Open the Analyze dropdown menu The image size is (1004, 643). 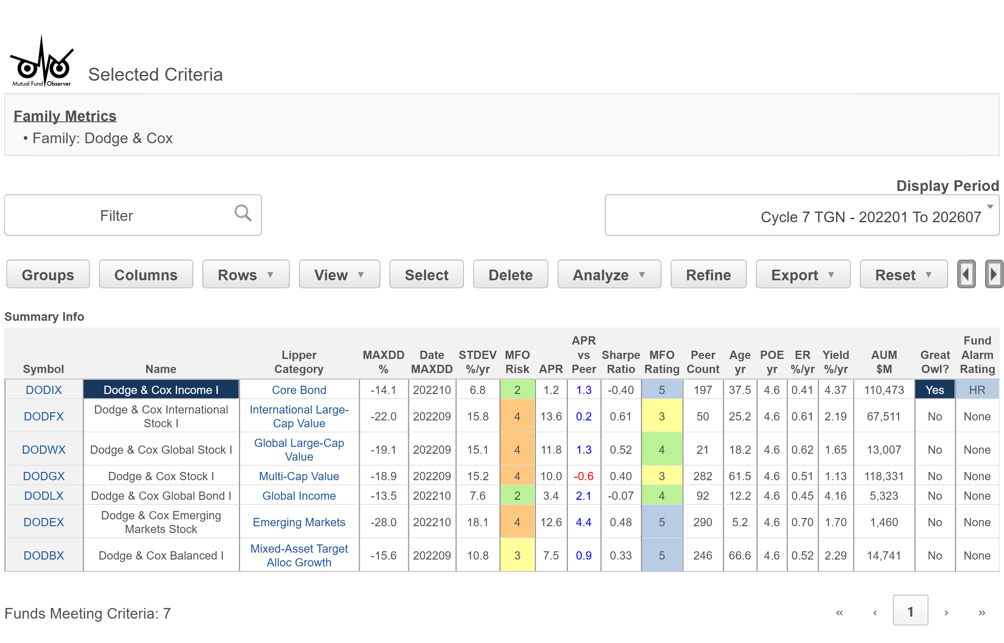[609, 274]
